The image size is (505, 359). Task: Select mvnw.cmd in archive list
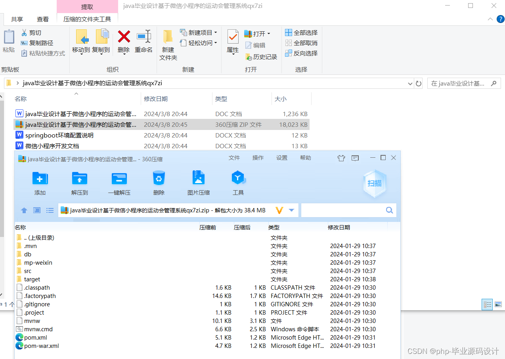tap(38, 329)
